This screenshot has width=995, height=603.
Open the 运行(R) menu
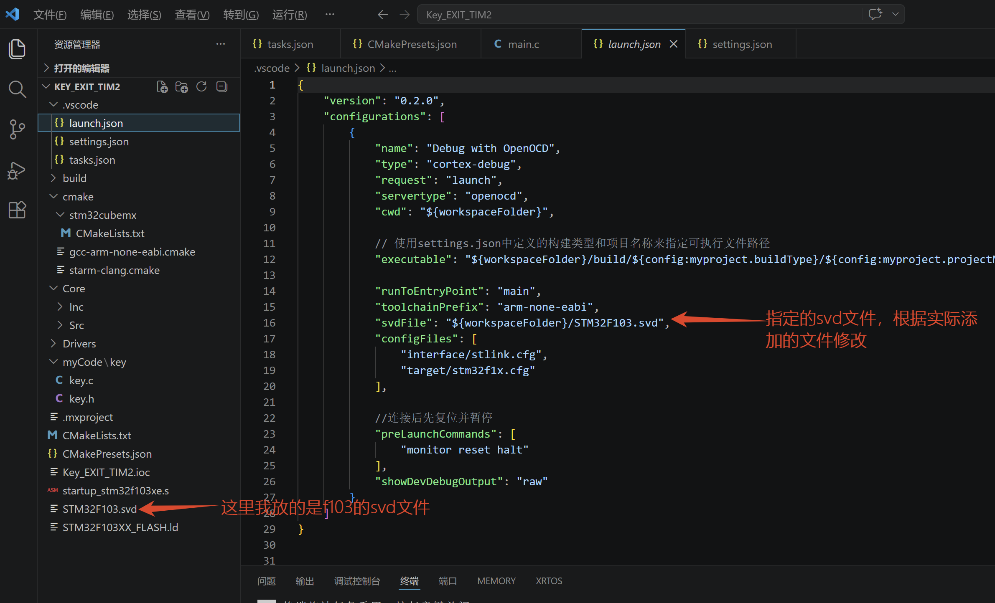(x=290, y=15)
